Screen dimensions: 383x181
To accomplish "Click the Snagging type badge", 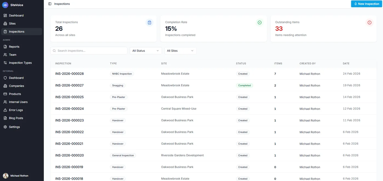I will [118, 85].
